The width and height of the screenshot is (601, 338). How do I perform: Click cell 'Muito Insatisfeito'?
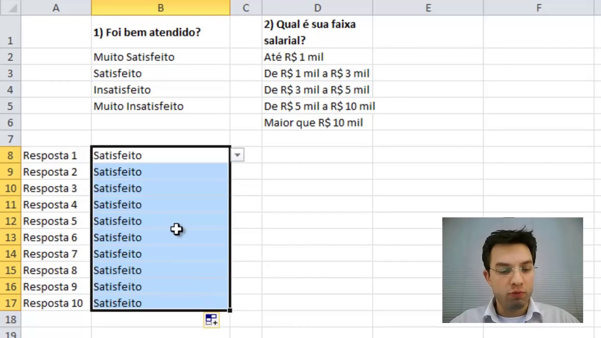tap(161, 106)
